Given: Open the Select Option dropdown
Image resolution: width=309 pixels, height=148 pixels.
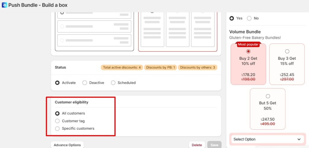Looking at the screenshot, I should point(267,139).
